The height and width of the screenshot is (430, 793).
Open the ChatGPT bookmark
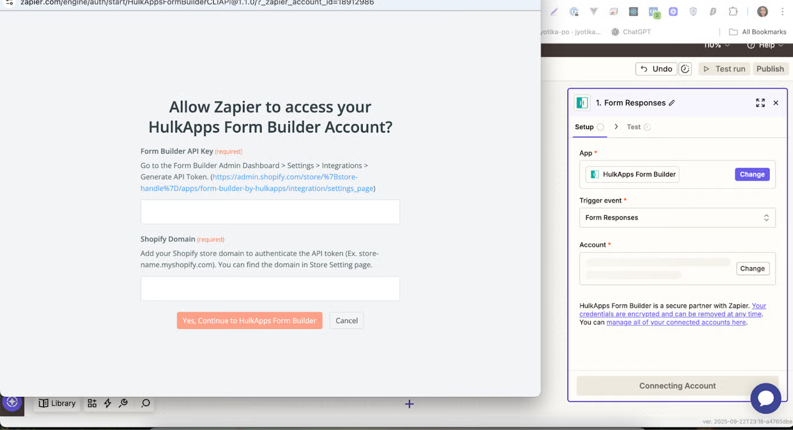631,32
